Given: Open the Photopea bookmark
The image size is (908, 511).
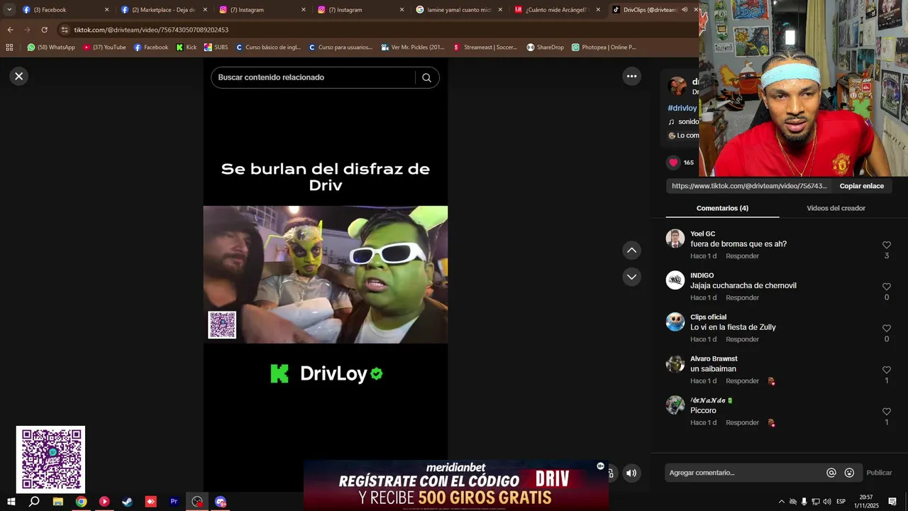Looking at the screenshot, I should point(604,48).
